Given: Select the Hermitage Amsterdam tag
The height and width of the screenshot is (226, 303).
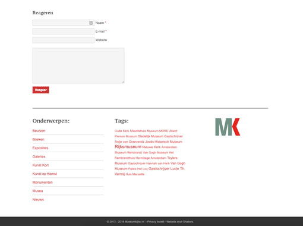Looking at the screenshot, I should coord(151,158).
